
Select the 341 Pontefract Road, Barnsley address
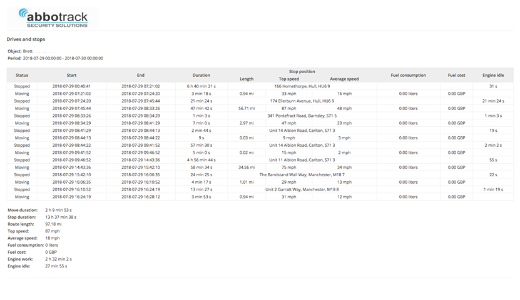coord(302,116)
